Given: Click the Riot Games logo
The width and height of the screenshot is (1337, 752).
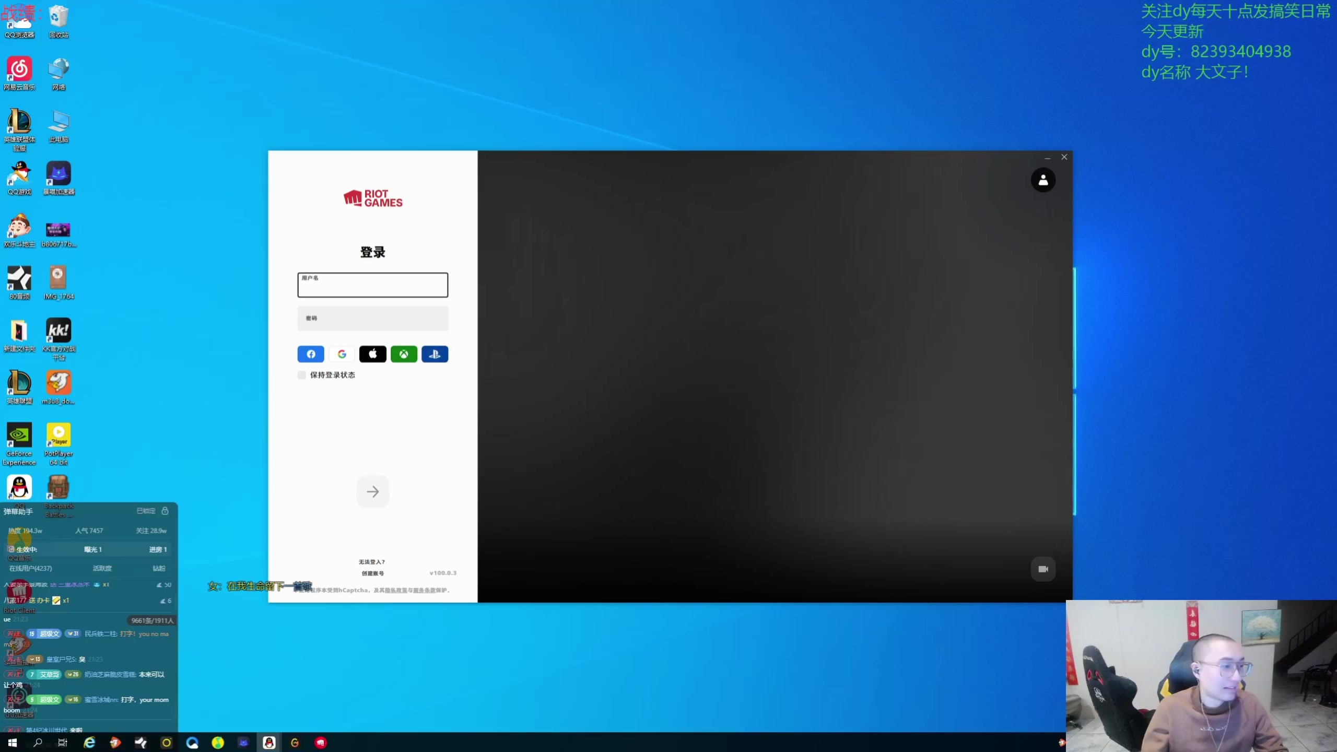Looking at the screenshot, I should pos(373,198).
